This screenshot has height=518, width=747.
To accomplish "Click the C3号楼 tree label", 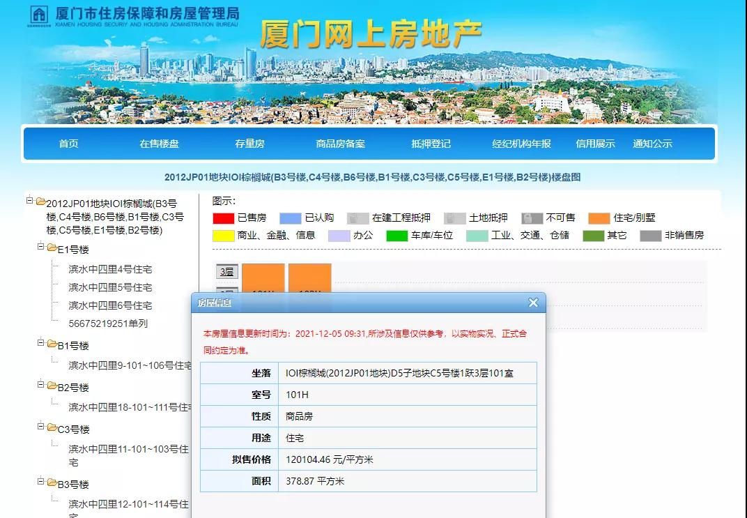I will 74,429.
